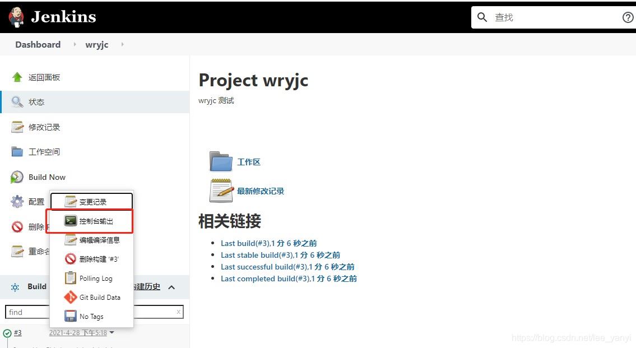Choose 删除构建 '#3' from the menu
This screenshot has height=348, width=636.
tap(92, 259)
